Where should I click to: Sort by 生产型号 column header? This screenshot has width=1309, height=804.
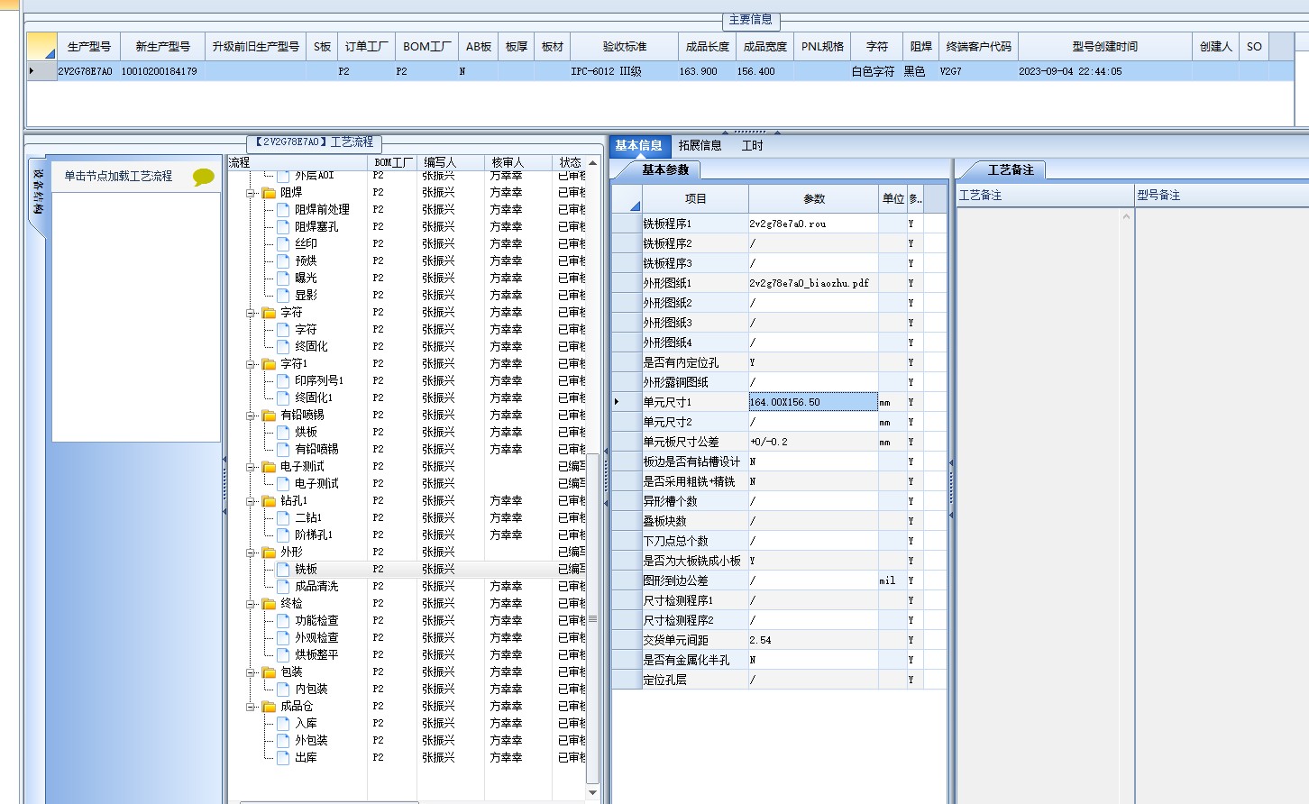[x=88, y=47]
